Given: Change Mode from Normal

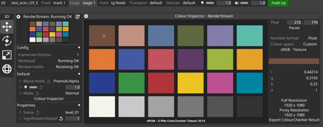Looking at the screenshot, I should (x=72, y=93).
